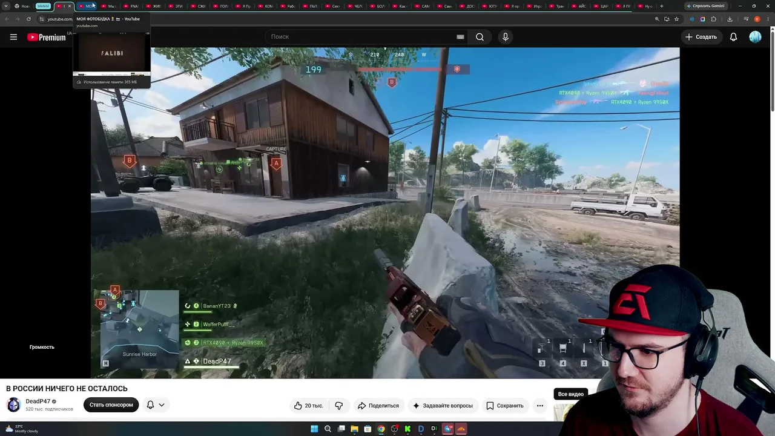Click the page vertical scrollbar
Image resolution: width=775 pixels, height=436 pixels.
pyautogui.click(x=772, y=70)
